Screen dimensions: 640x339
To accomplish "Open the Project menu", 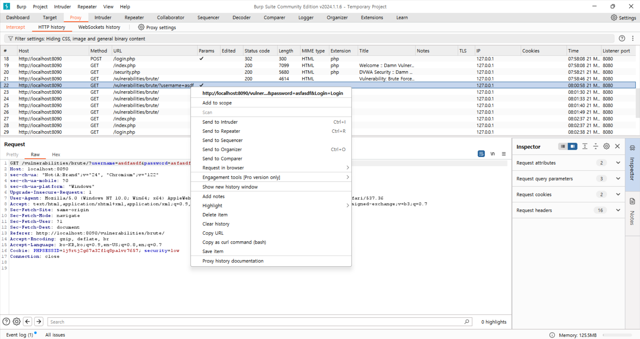I will coord(40,7).
